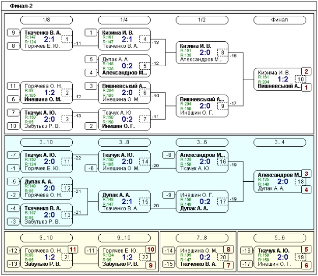Click Кизима И. В. in the final match
Screen dimensions: 318x276
(x=274, y=72)
